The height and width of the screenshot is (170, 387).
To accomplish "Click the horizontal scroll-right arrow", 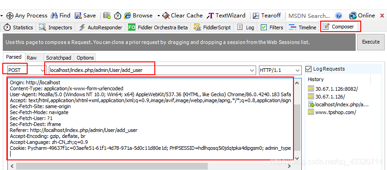I will tap(290, 166).
